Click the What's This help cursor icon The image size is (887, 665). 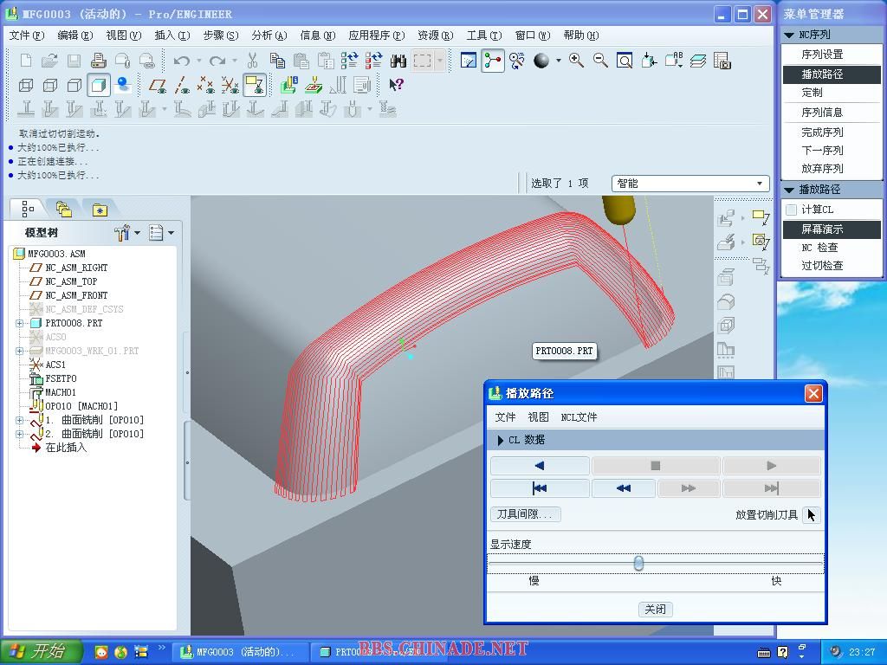point(396,86)
